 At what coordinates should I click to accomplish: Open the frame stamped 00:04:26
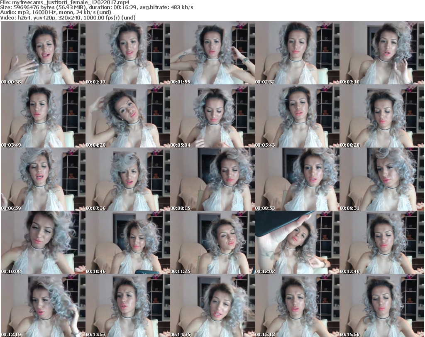tap(128, 116)
